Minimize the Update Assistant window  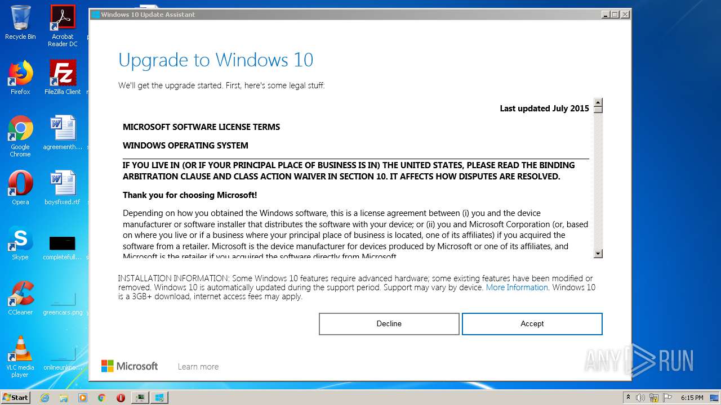tap(606, 15)
